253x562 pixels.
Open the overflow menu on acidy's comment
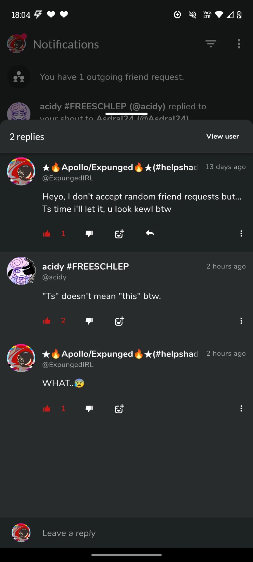241,321
